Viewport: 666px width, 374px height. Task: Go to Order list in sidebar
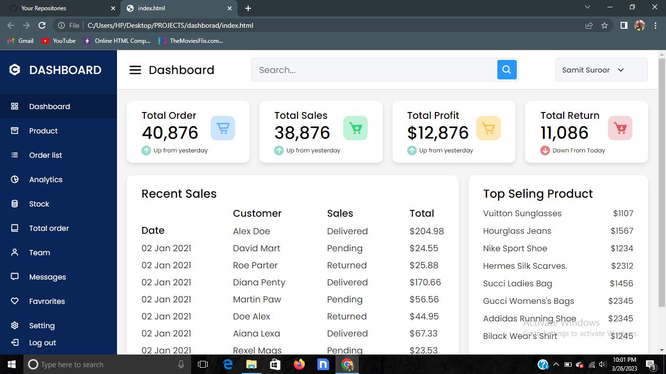click(x=59, y=155)
